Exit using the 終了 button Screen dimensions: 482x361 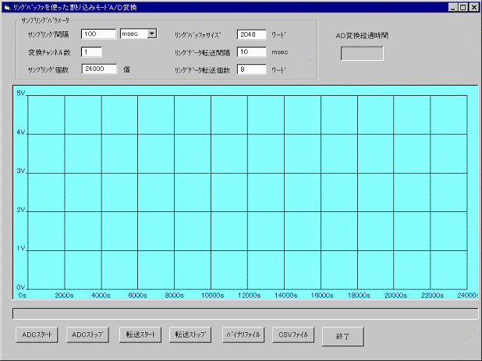[x=343, y=336]
